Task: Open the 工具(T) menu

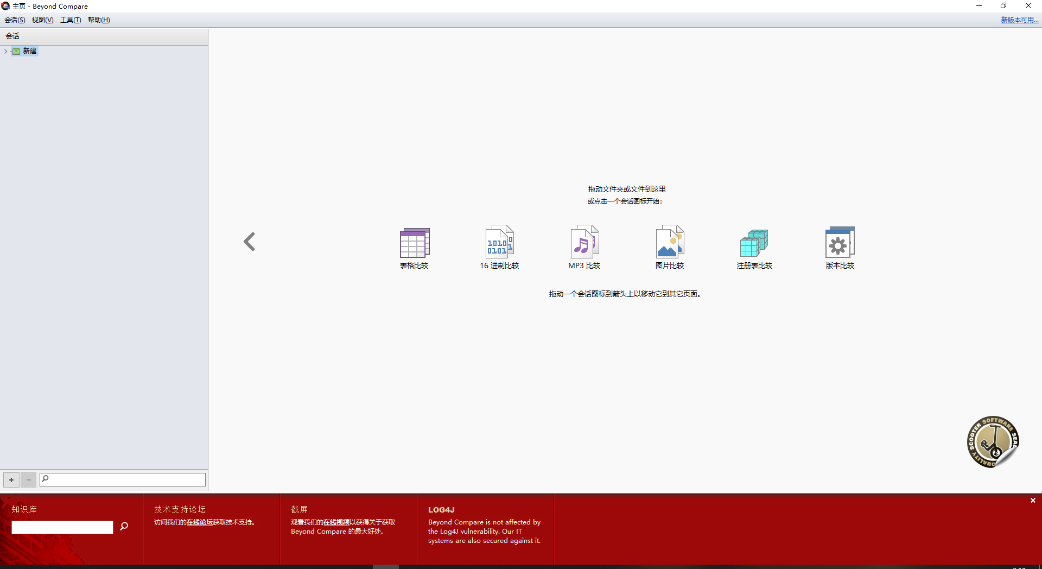Action: pos(71,20)
